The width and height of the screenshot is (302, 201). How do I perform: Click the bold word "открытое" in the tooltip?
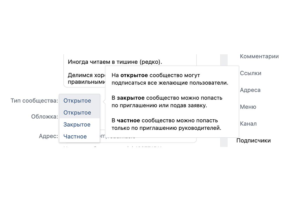pos(134,75)
